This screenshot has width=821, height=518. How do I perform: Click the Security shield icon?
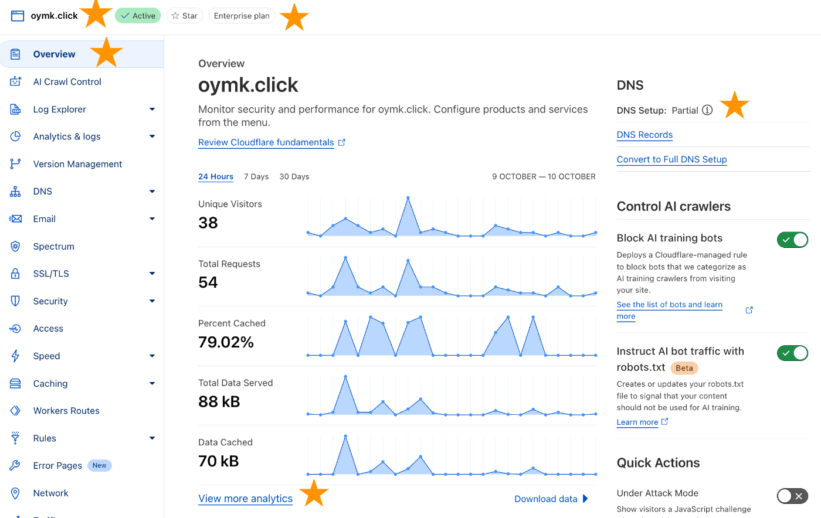point(16,301)
